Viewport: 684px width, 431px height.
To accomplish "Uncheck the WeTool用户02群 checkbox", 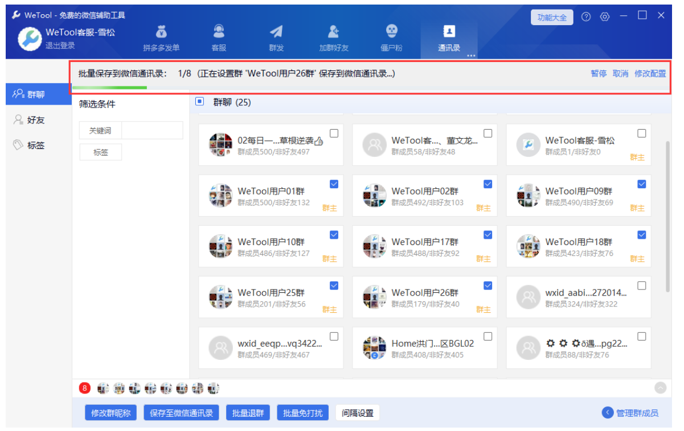I will (x=488, y=184).
